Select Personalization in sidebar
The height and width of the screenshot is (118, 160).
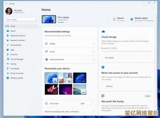22,45
